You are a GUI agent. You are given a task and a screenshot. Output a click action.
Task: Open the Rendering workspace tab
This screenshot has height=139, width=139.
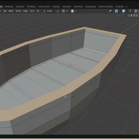point(78,7)
